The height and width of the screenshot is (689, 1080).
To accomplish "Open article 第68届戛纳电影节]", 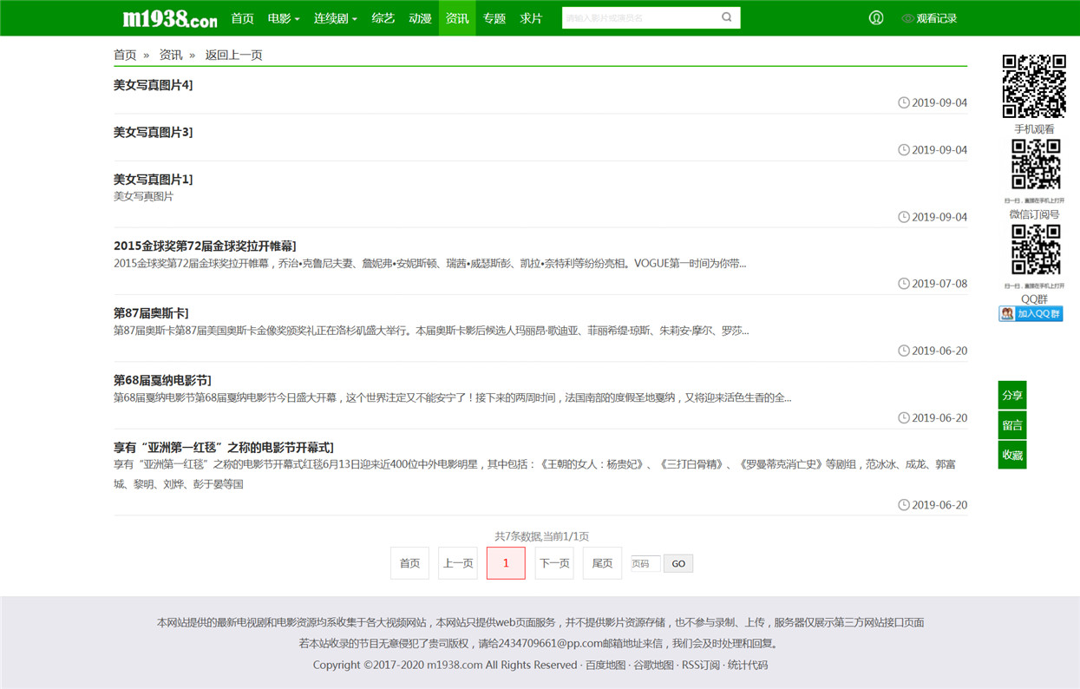I will [x=163, y=380].
